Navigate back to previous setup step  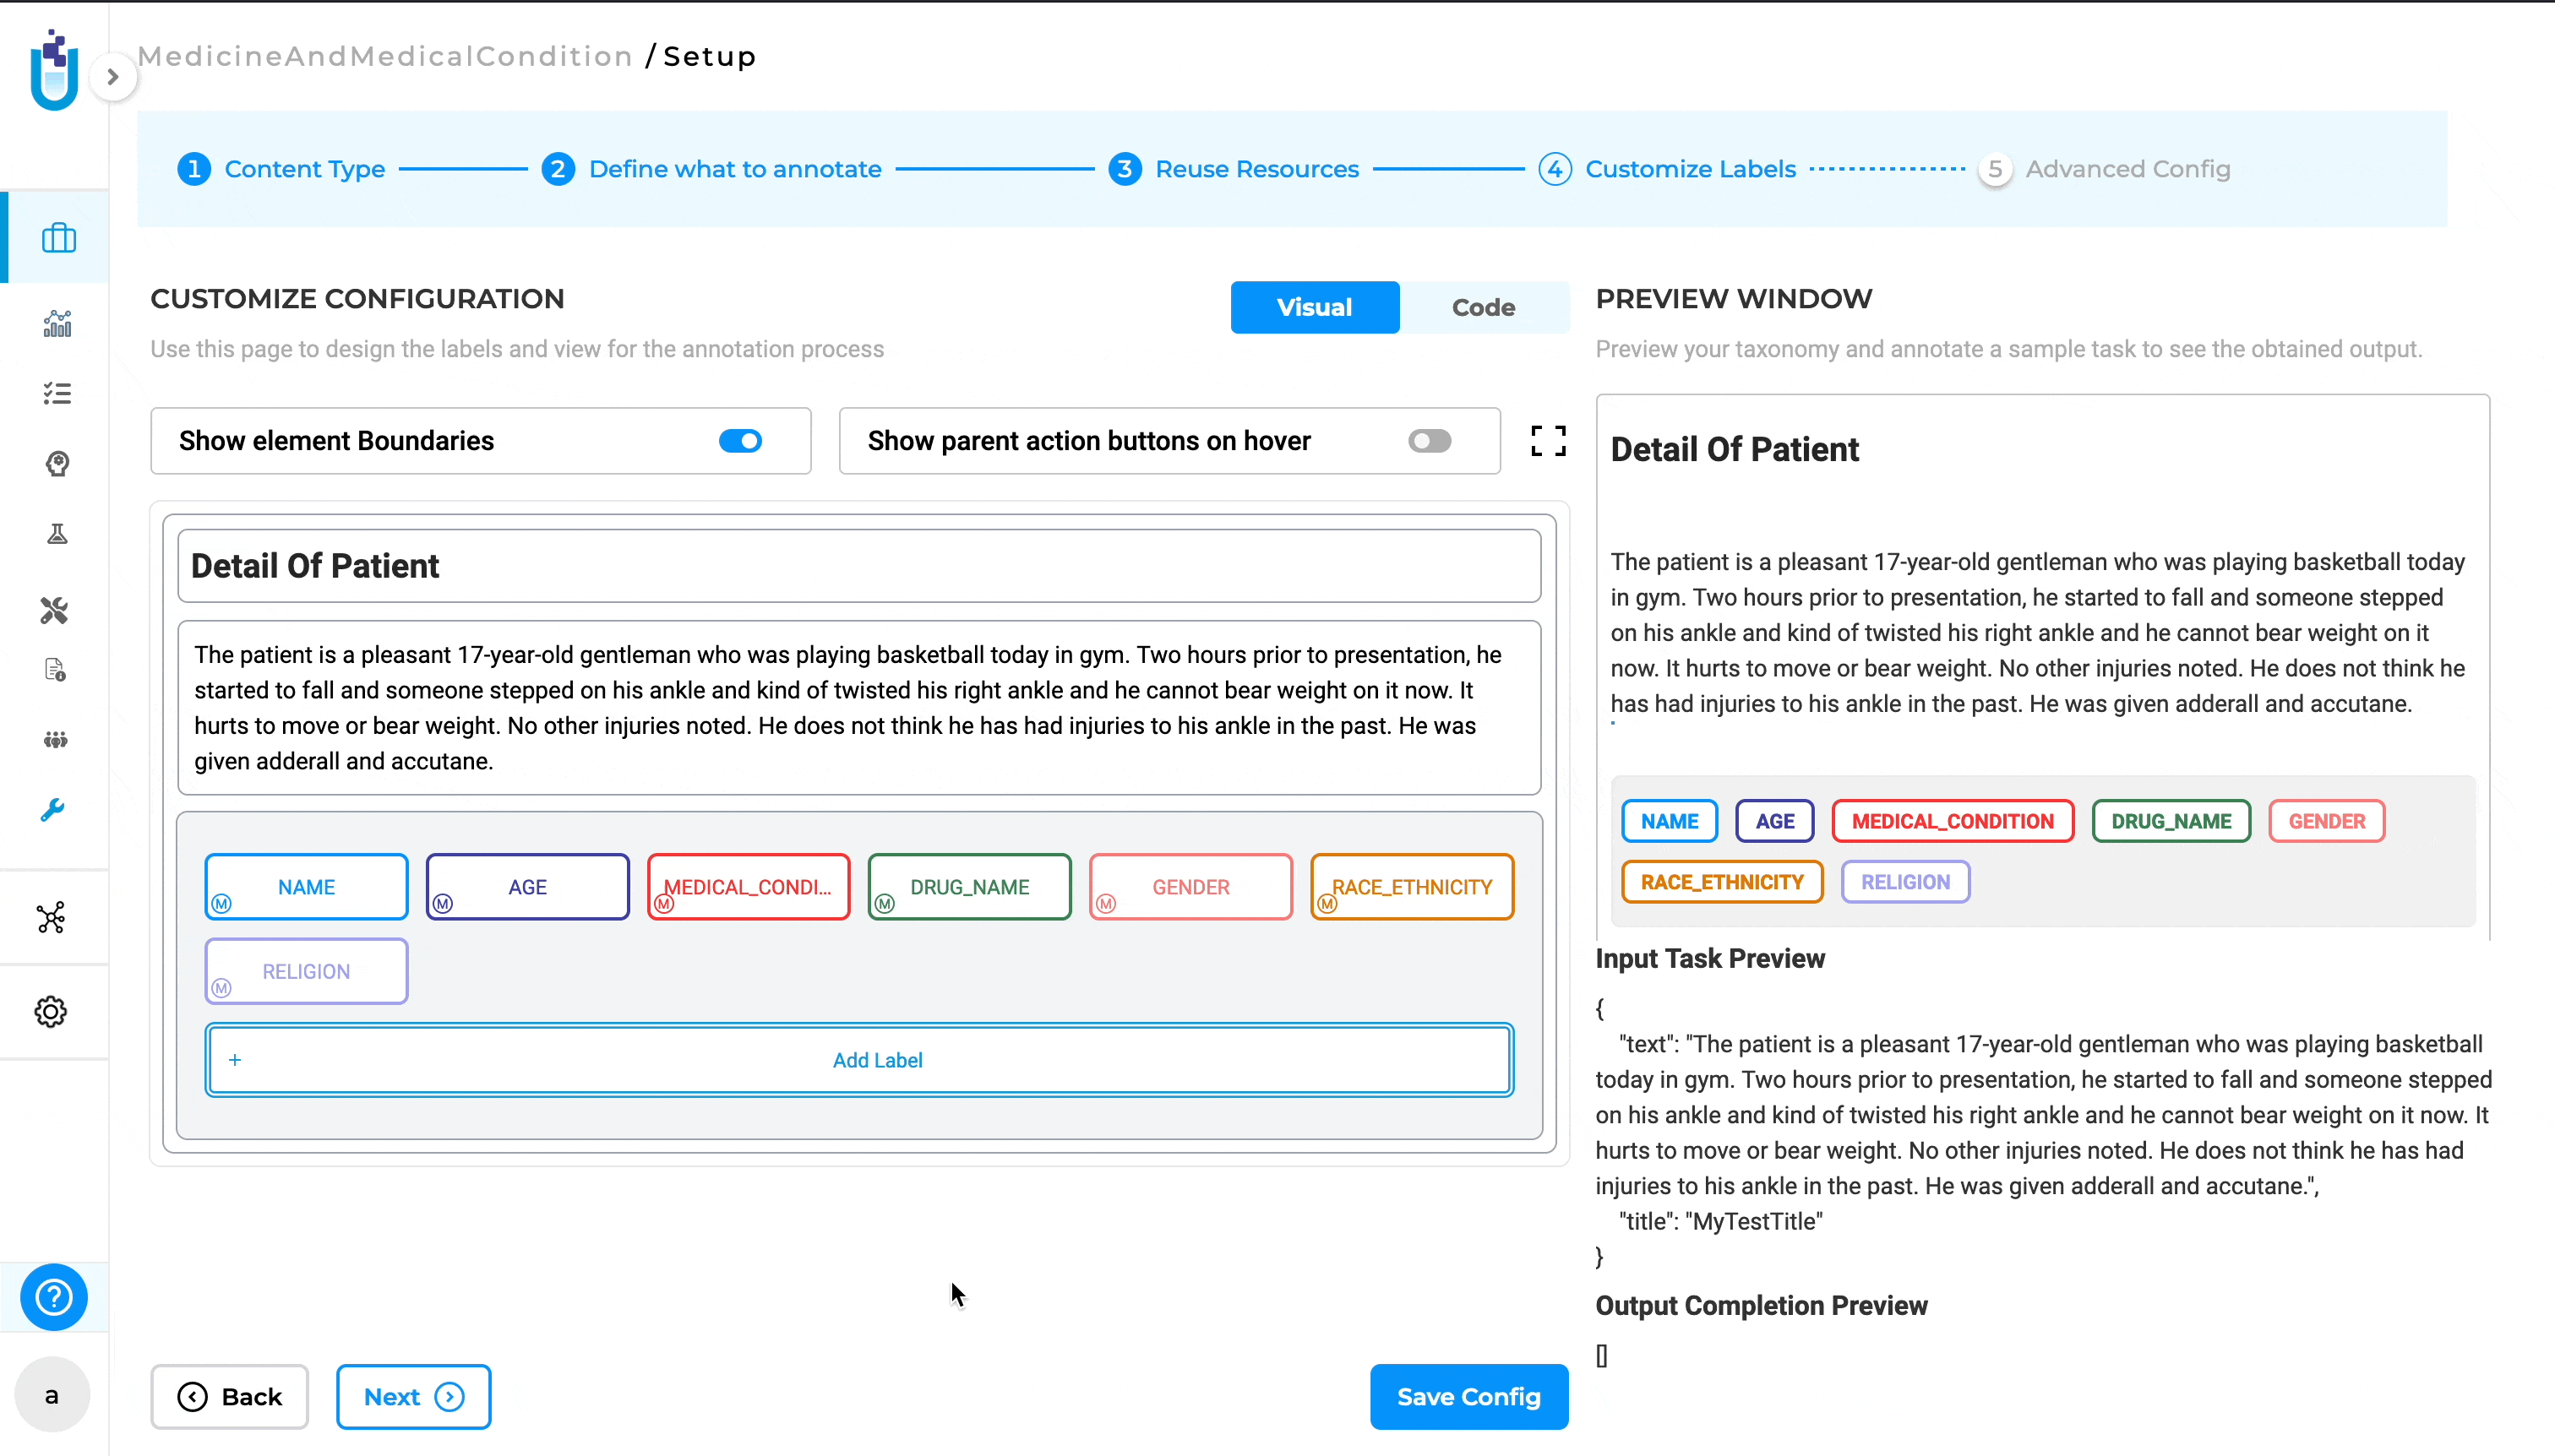[230, 1394]
